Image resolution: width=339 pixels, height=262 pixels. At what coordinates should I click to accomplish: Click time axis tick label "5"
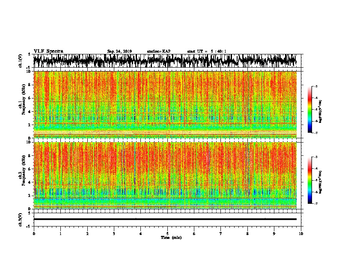(x=167, y=234)
